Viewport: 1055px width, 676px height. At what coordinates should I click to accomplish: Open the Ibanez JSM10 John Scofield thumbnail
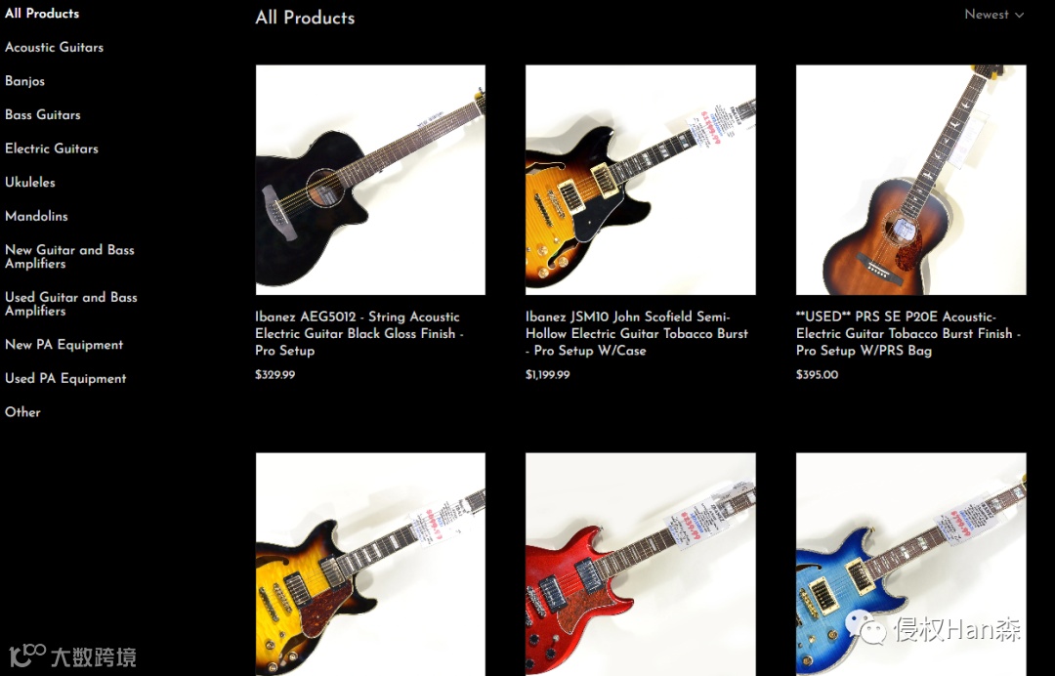point(641,180)
